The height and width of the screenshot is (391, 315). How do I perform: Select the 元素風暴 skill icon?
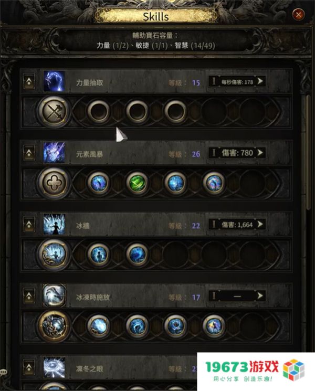click(54, 153)
